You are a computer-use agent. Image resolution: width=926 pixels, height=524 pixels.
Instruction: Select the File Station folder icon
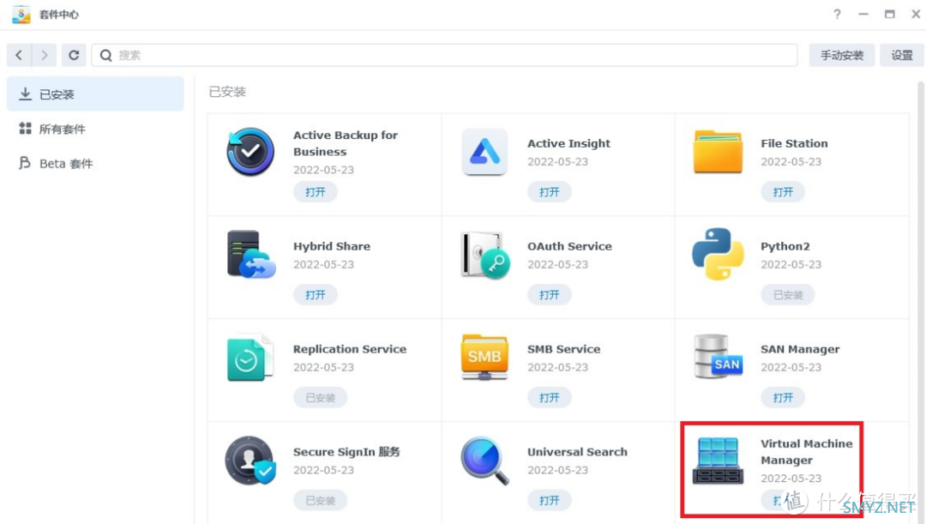tap(718, 152)
